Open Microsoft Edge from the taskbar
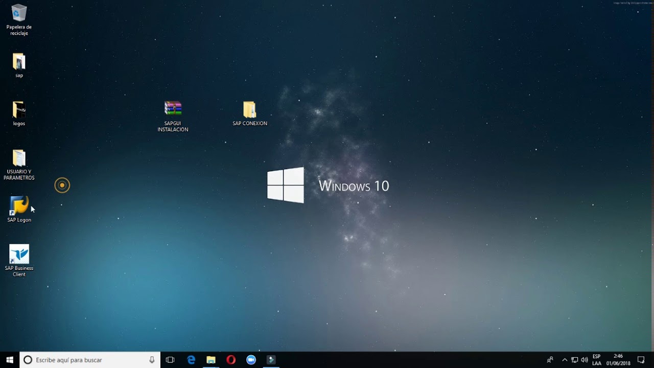This screenshot has width=654, height=368. (191, 360)
